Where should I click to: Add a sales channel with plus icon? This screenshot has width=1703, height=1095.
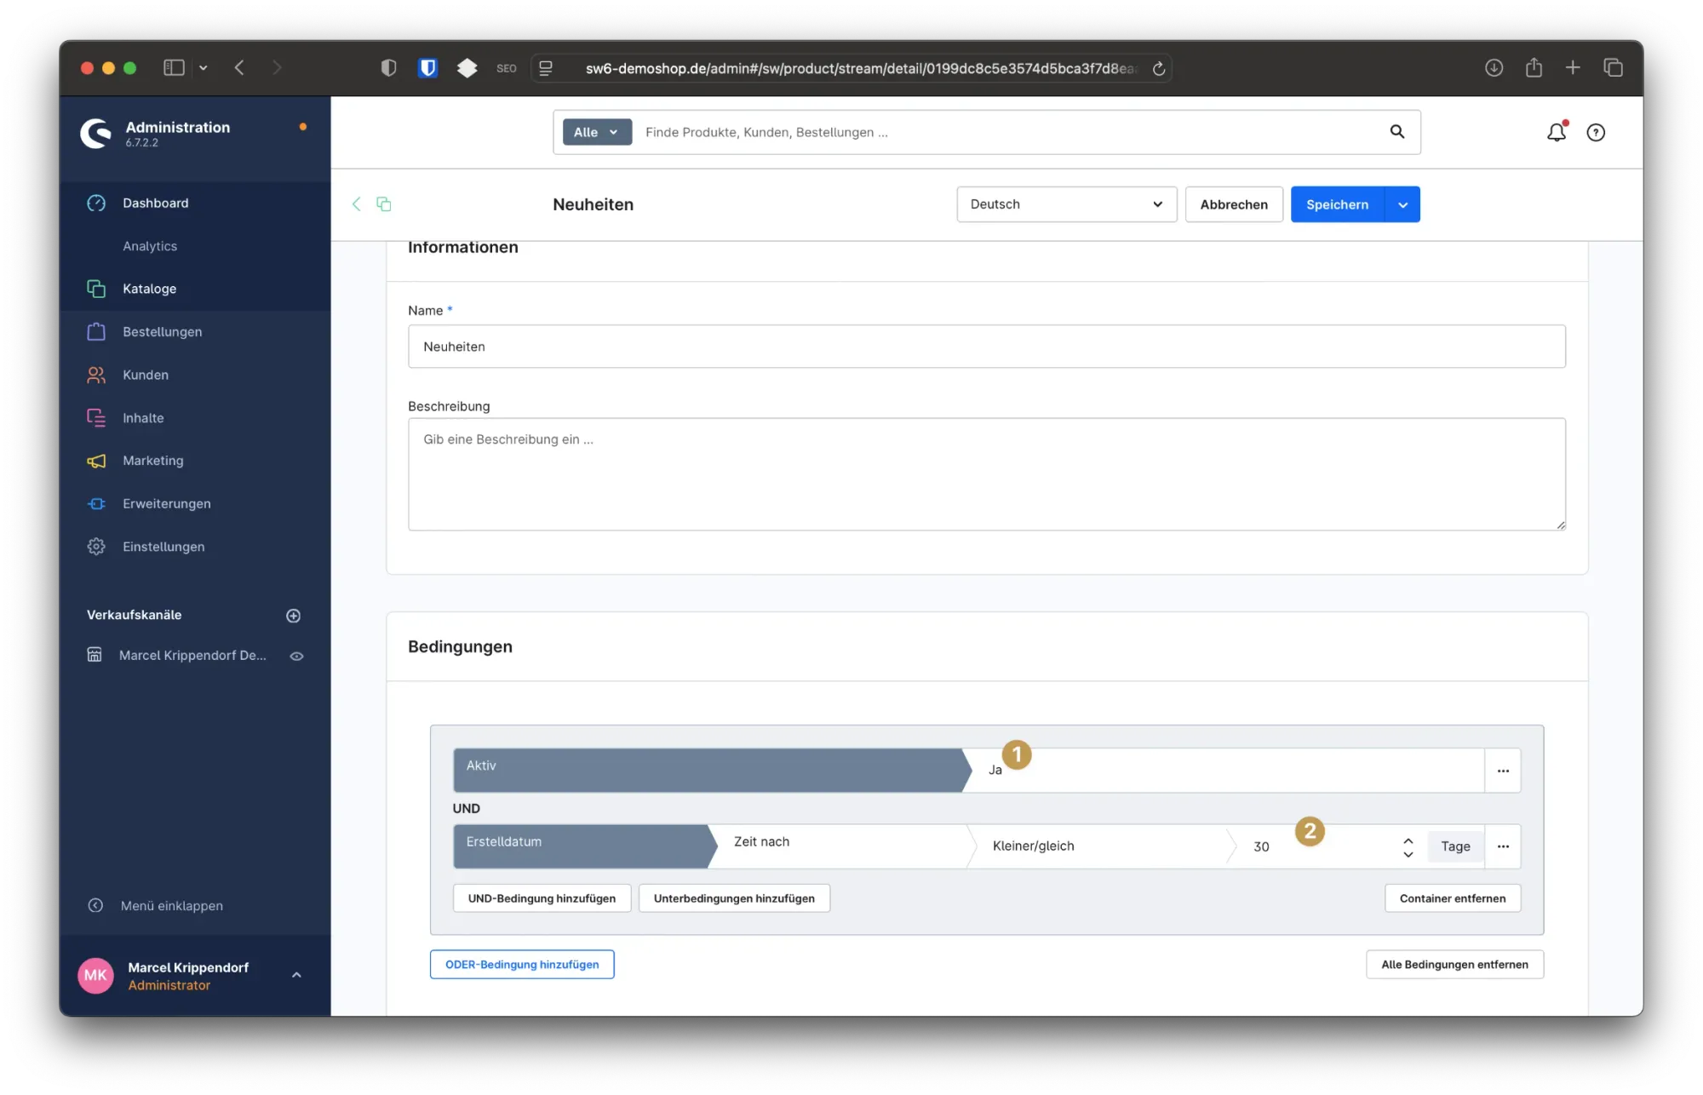tap(293, 616)
